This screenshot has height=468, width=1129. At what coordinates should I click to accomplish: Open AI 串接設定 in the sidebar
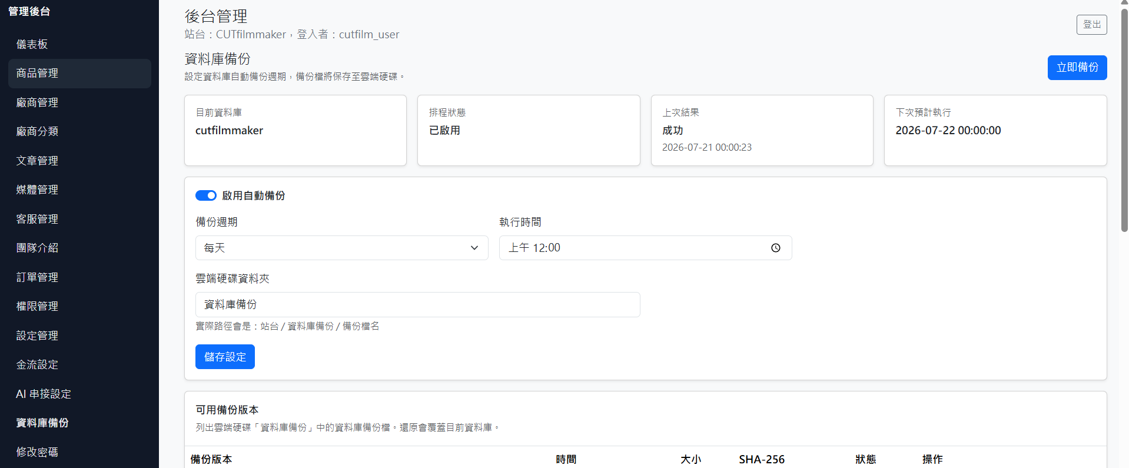click(79, 394)
